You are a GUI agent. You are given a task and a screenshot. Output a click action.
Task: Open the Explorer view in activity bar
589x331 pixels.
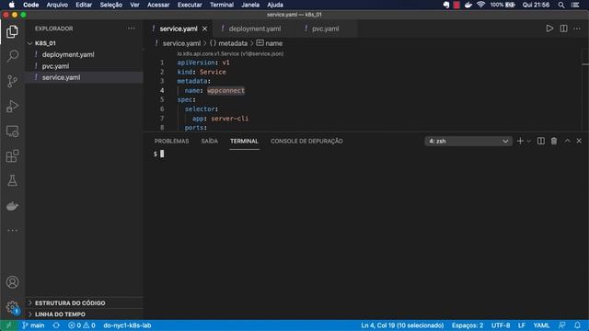(12, 31)
